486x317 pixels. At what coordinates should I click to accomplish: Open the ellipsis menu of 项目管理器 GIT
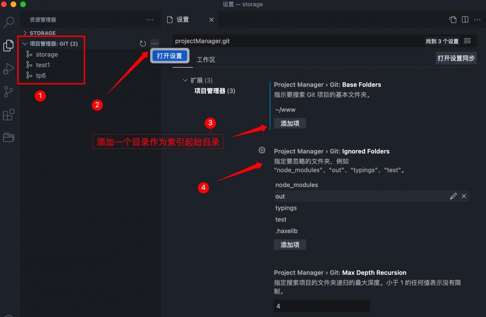pos(154,43)
